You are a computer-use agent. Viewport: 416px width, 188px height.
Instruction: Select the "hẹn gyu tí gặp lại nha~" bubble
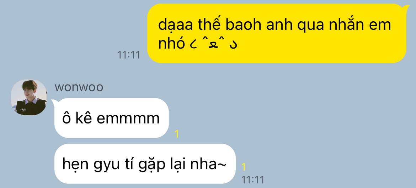click(145, 164)
